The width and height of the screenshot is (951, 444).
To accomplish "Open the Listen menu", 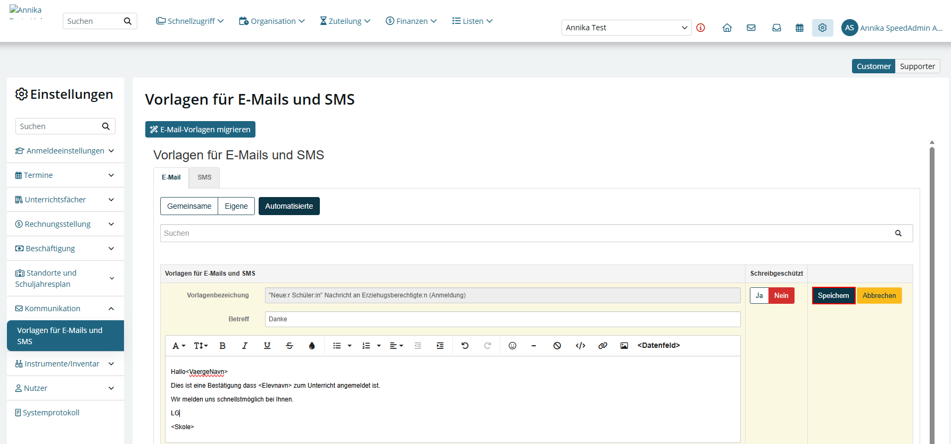I will point(473,21).
